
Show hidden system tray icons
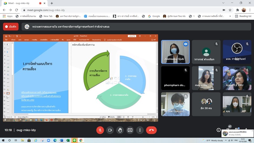point(226,140)
